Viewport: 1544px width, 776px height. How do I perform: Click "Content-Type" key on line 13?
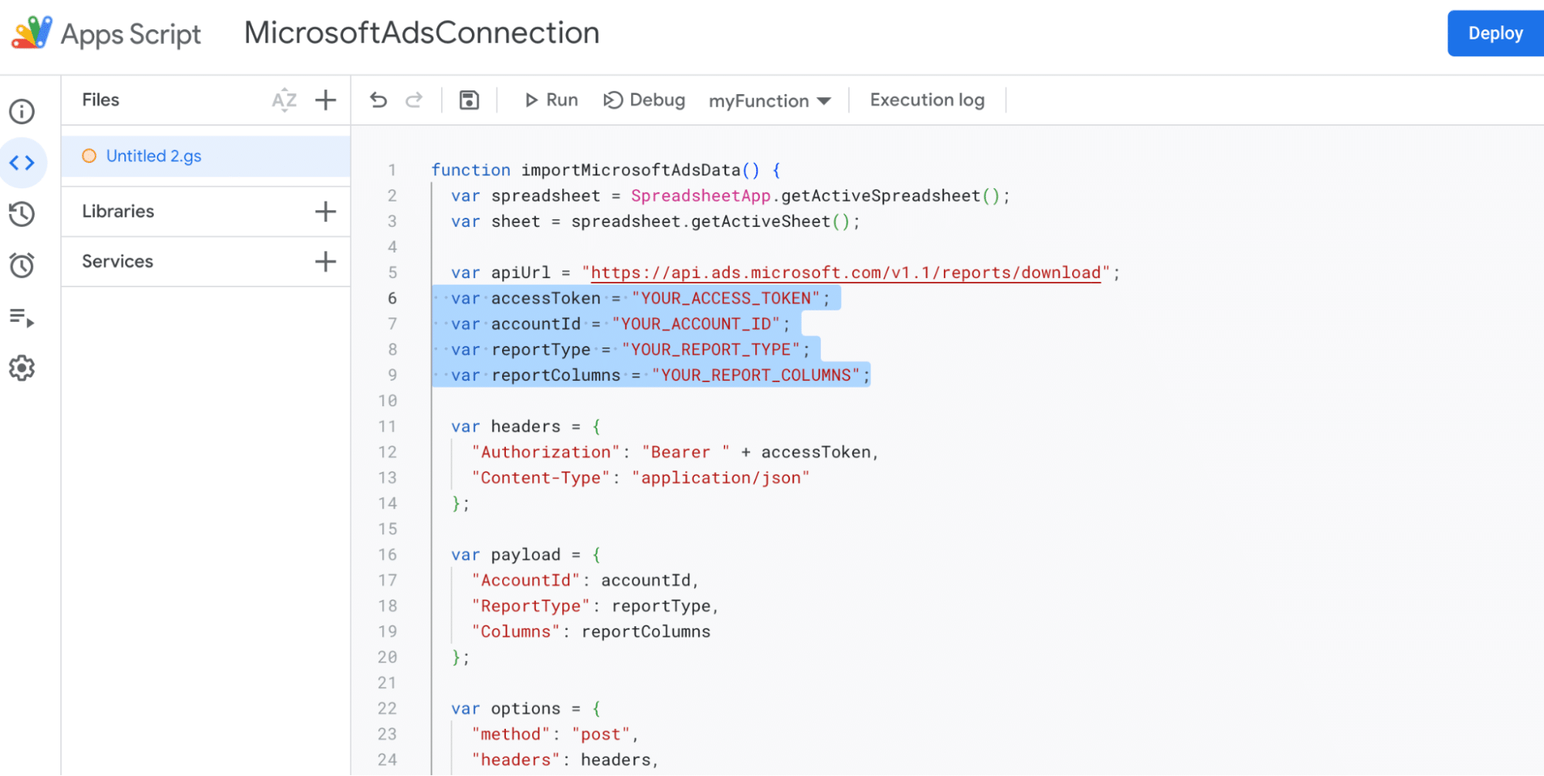click(541, 478)
